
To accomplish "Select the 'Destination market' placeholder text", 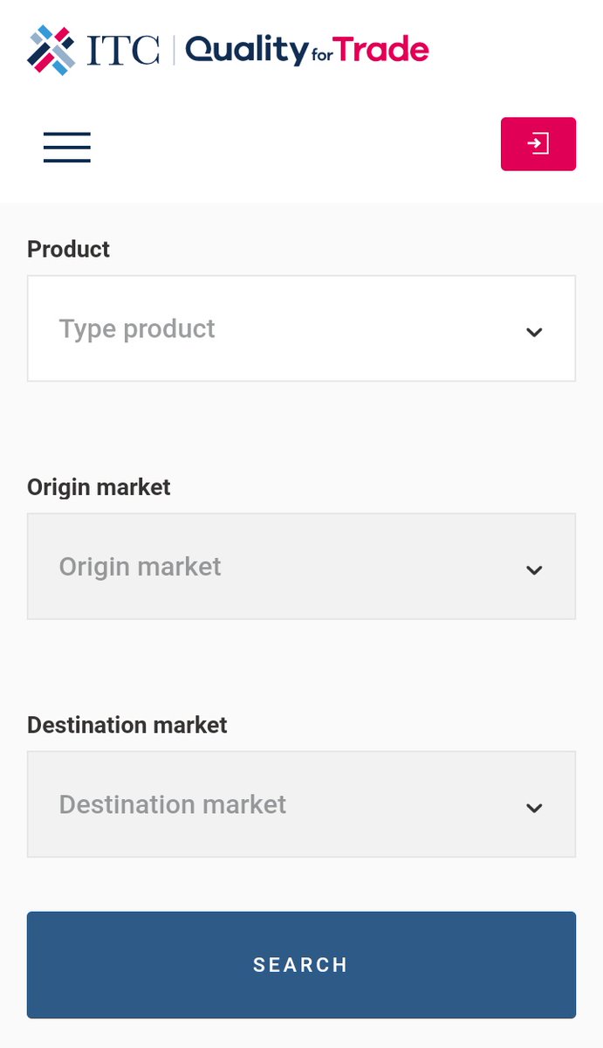I will 172,804.
